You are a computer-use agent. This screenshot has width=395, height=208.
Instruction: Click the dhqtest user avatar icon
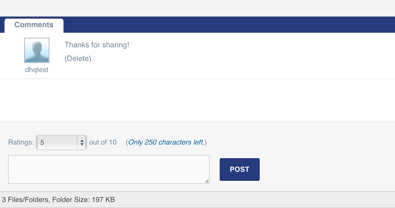(37, 50)
